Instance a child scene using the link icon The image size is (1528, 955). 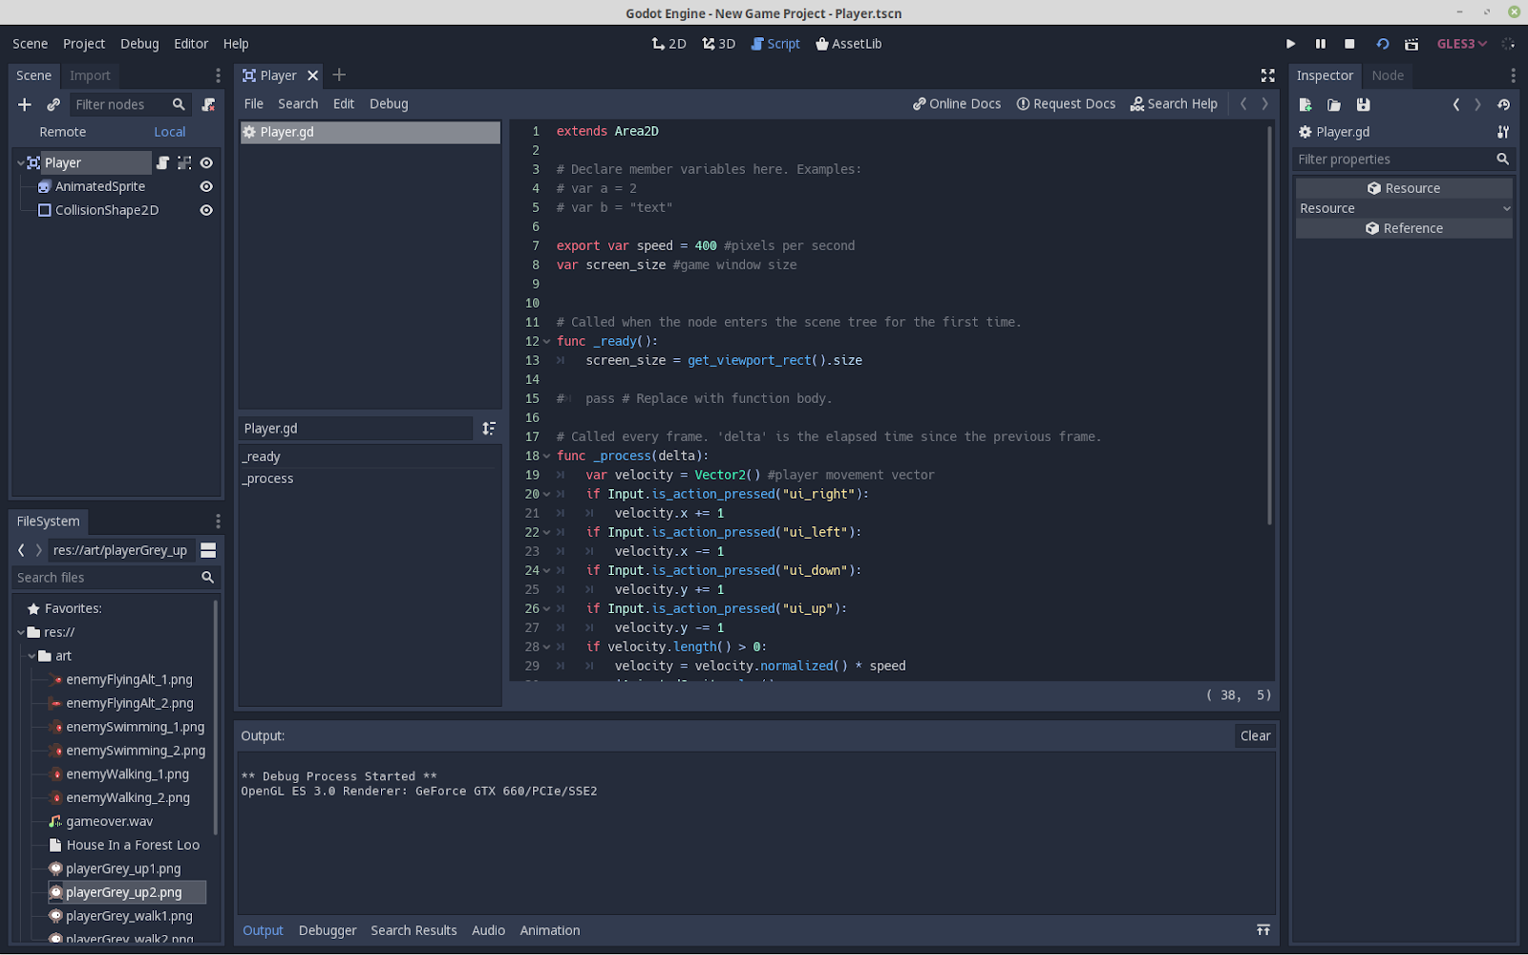click(x=53, y=104)
